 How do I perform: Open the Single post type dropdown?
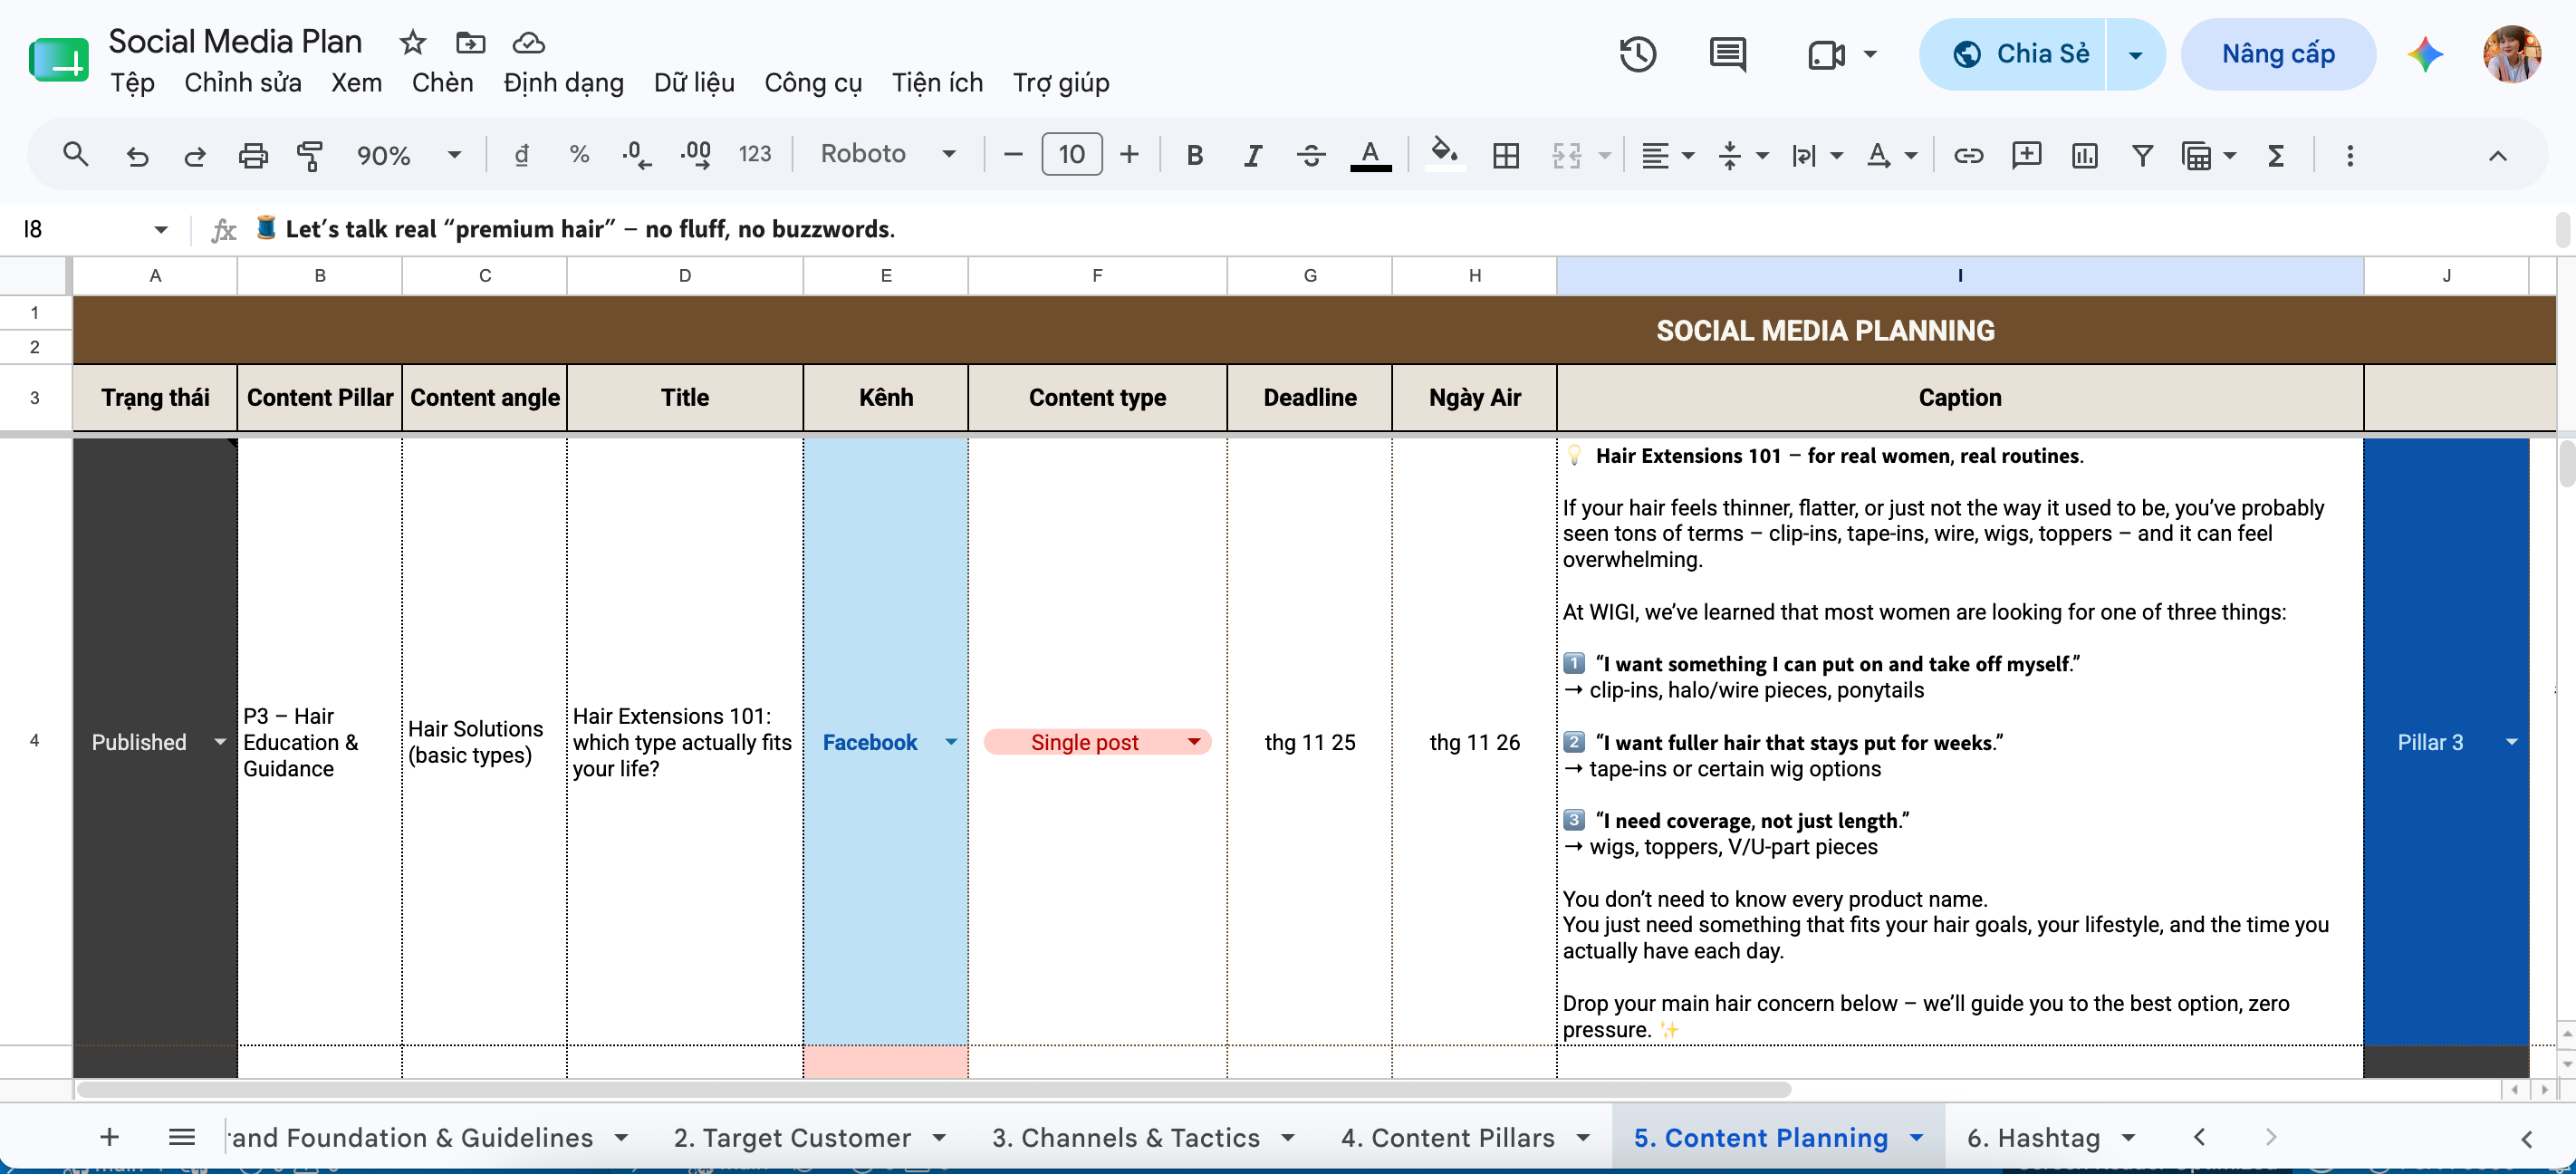coord(1194,742)
